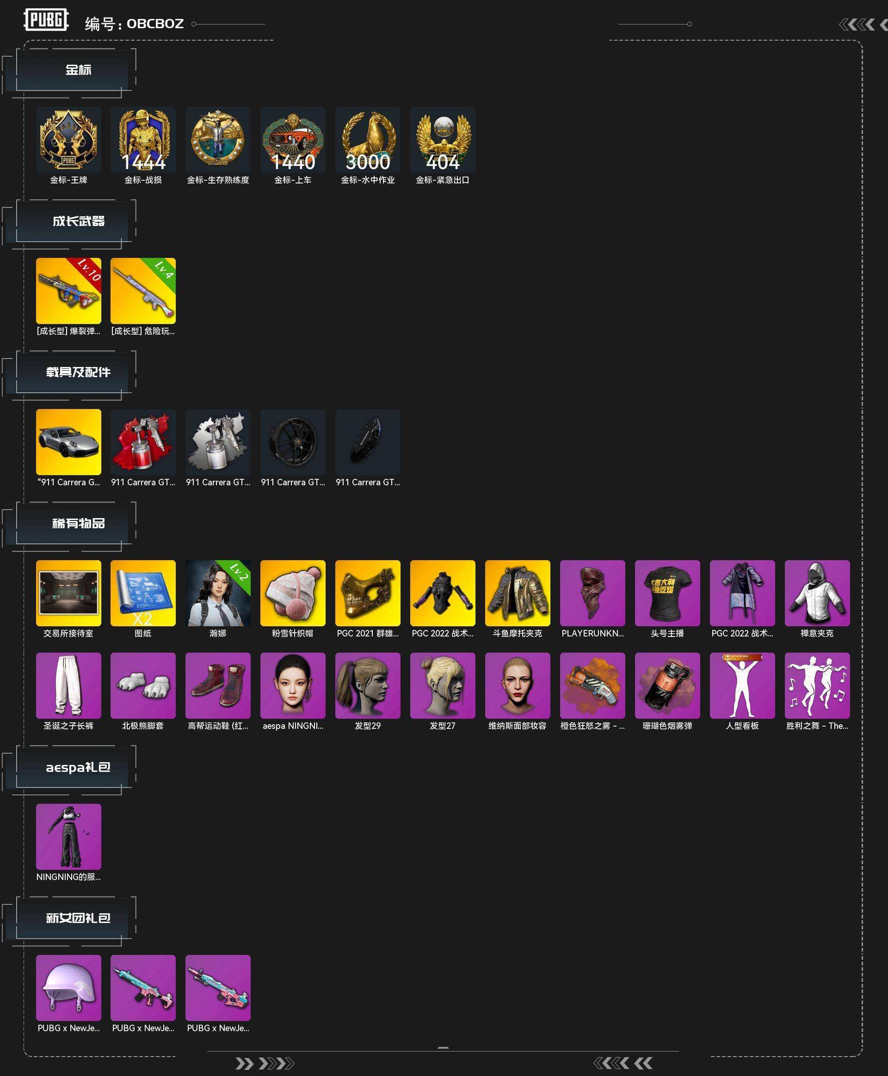Open the 交易所接待室 lobby thumbnail
This screenshot has width=888, height=1076.
(x=68, y=593)
